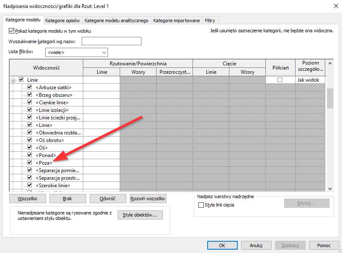This screenshot has width=342, height=253.
Task: Open 'Jak widok' detail level cell for Linie
Action: tap(310, 80)
